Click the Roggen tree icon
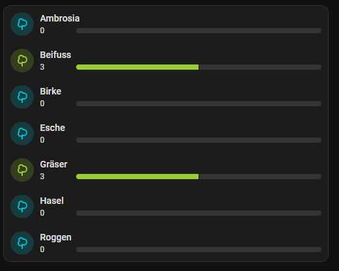Viewport: 339px width, 271px height. click(22, 243)
